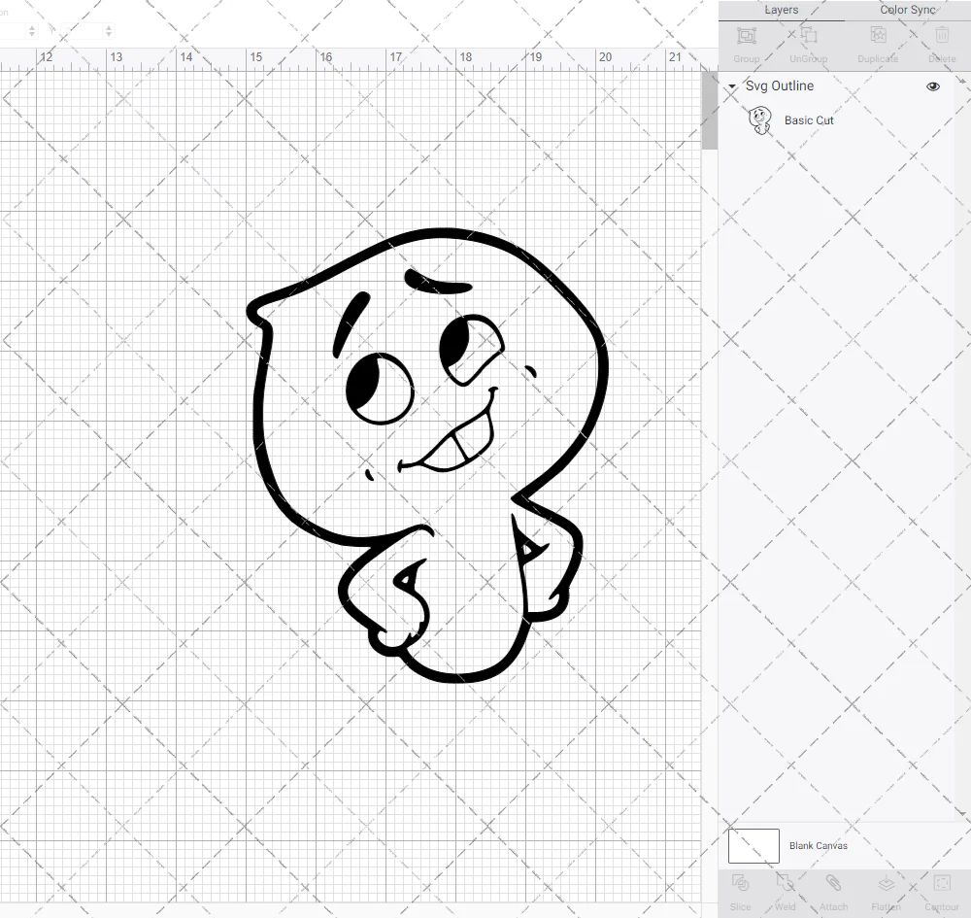Hide the Svg Outline layer with the eye toggle
Viewport: 971px width, 918px height.
(933, 85)
